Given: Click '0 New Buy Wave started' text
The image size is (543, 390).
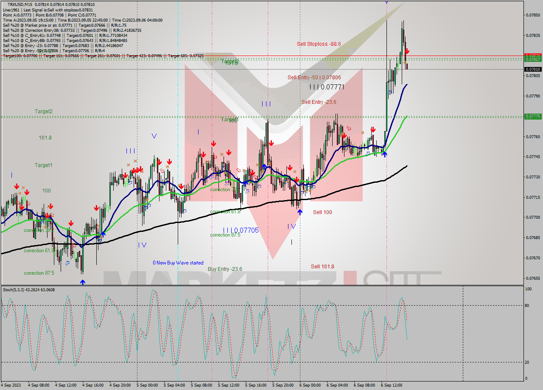Looking at the screenshot, I should 178,263.
